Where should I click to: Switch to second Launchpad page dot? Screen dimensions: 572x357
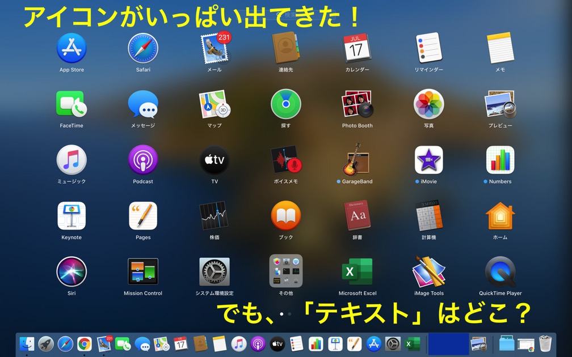point(289,314)
